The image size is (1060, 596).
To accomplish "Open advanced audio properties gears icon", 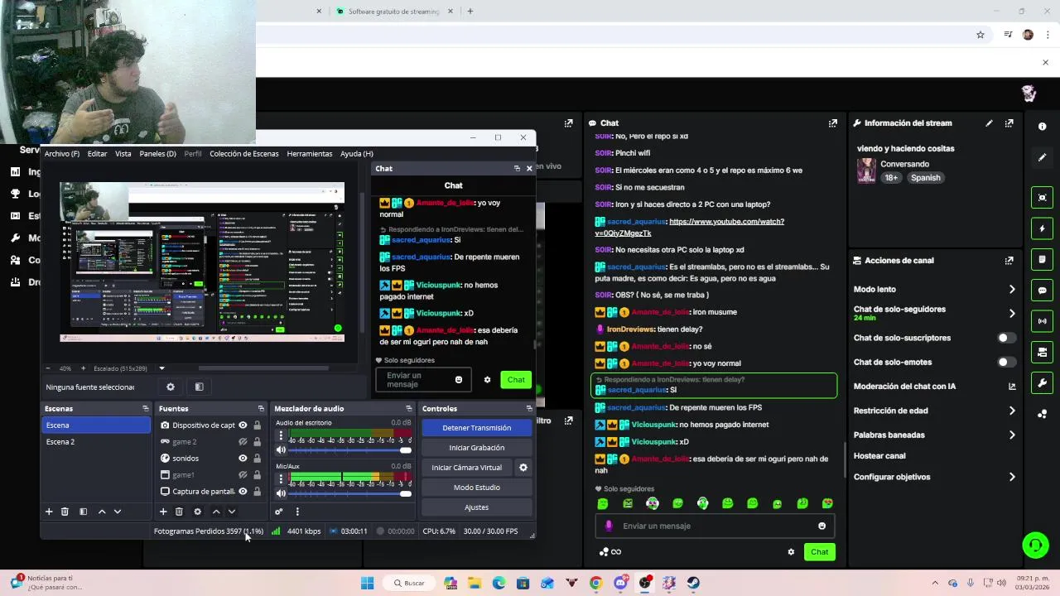I will tap(279, 512).
